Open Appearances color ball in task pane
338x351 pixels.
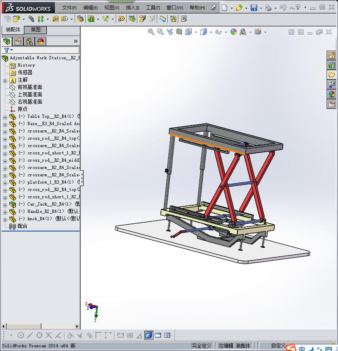point(331,94)
